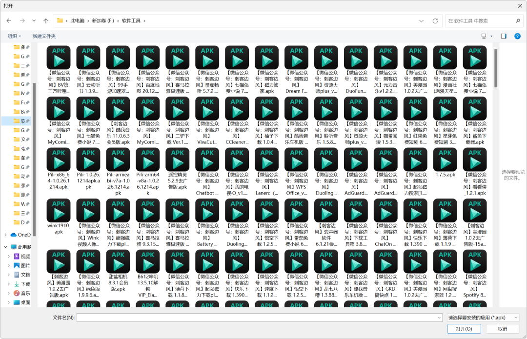Open help with question mark icon

coord(518,36)
